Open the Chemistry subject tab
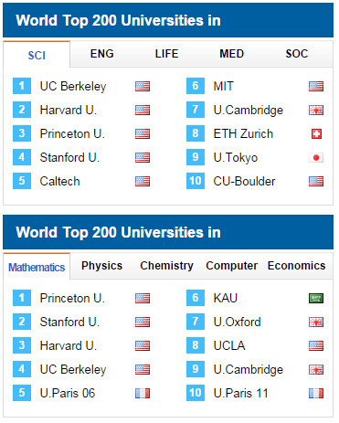 point(166,266)
